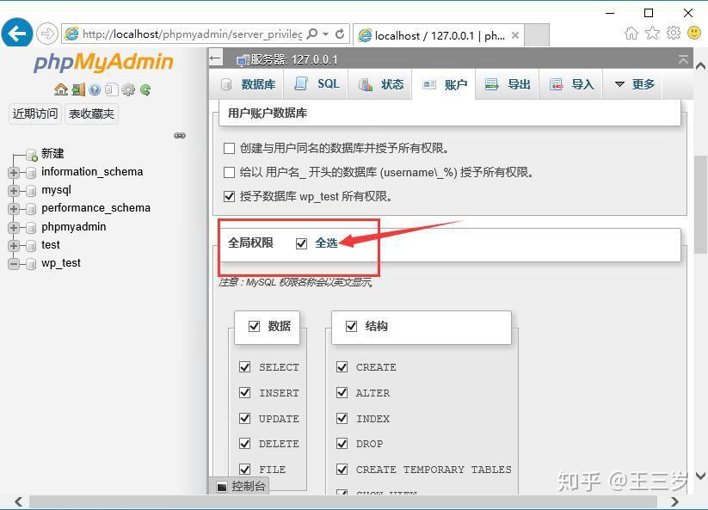Click the phpmyadmin database cylinder icon
The image size is (708, 510).
[x=31, y=227]
